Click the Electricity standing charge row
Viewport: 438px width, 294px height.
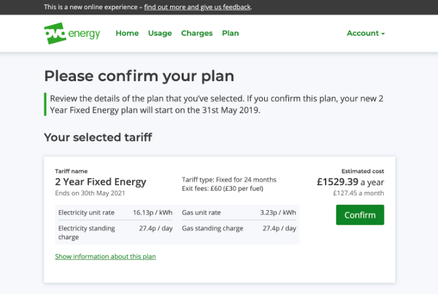[x=115, y=232]
